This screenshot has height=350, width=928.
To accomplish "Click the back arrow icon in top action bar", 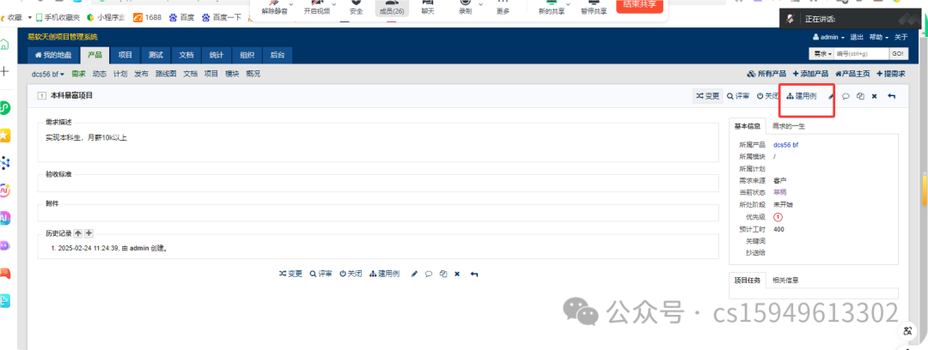I will [891, 96].
